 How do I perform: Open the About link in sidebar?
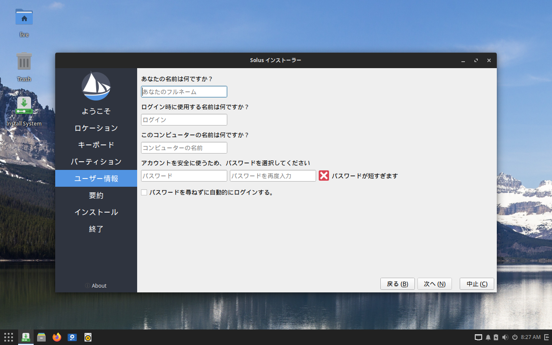(x=96, y=285)
